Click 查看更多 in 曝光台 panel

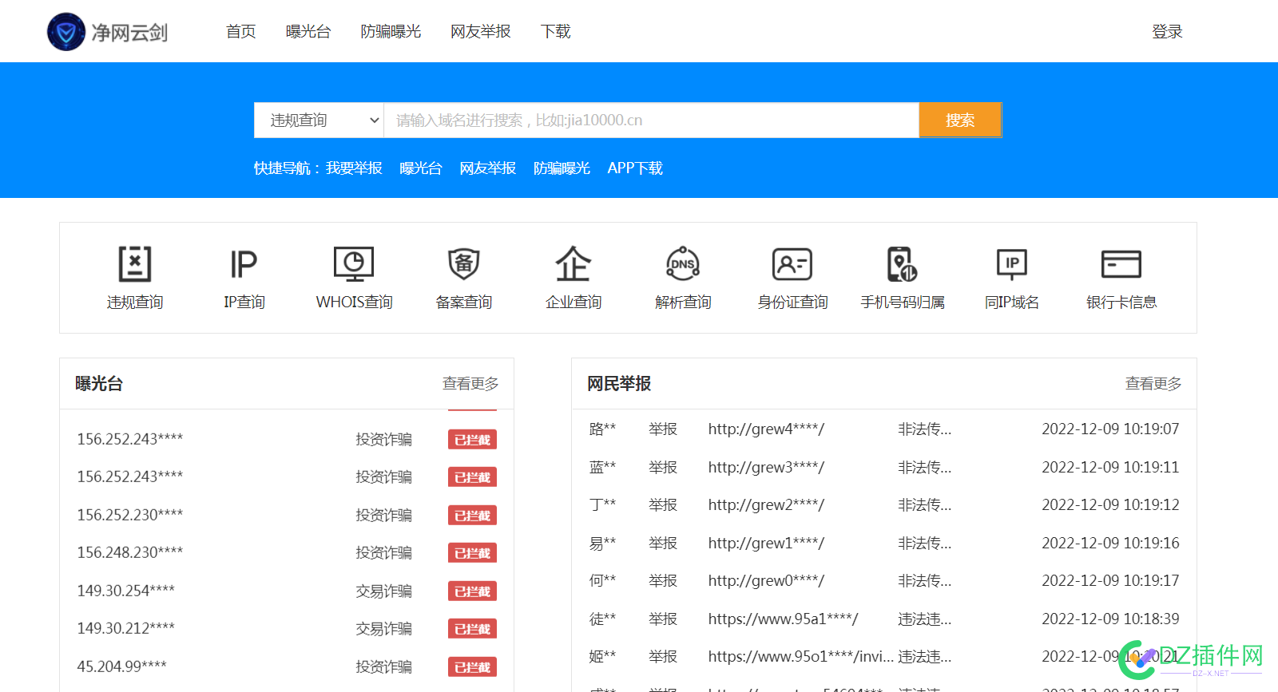tap(470, 384)
